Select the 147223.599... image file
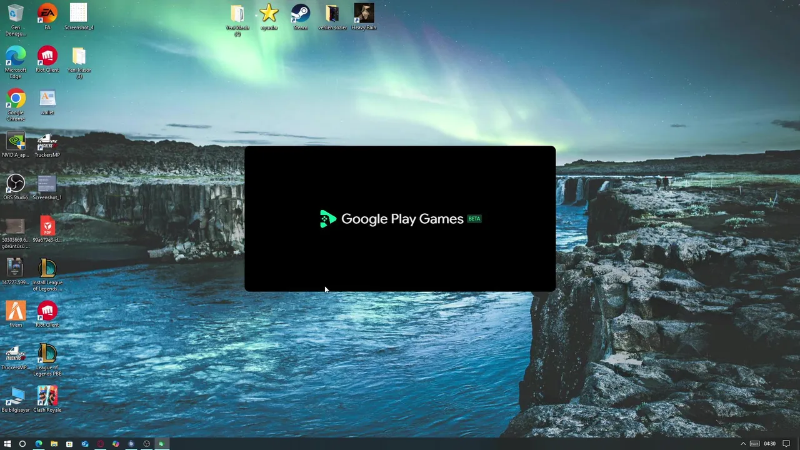800x450 pixels. coord(16,271)
